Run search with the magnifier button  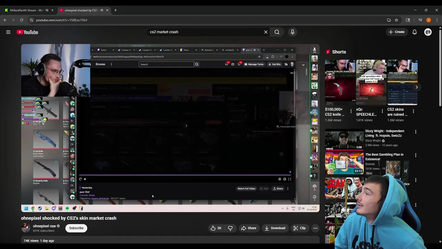(277, 32)
